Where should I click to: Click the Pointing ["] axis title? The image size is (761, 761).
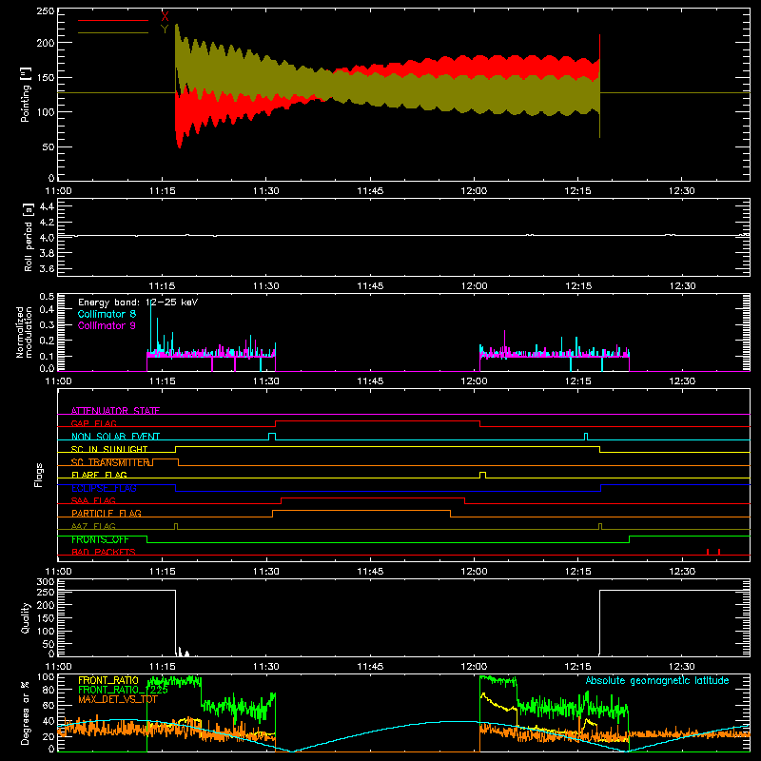pyautogui.click(x=26, y=94)
